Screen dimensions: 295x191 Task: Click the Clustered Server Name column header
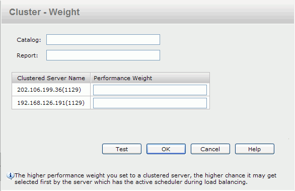click(x=51, y=78)
